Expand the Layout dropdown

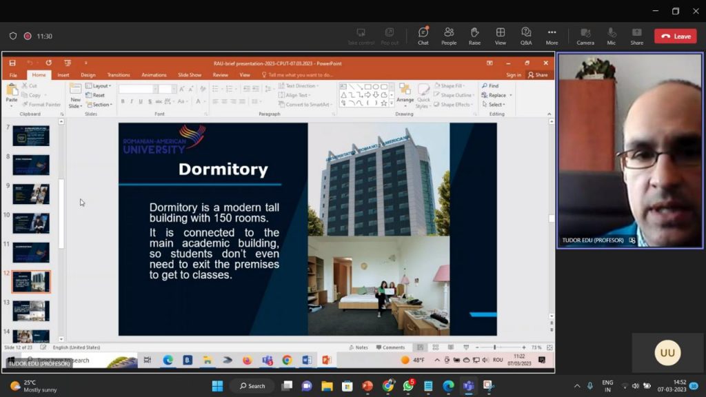[98, 85]
